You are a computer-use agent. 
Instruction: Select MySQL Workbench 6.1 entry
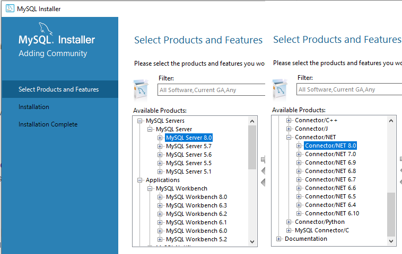click(x=197, y=222)
